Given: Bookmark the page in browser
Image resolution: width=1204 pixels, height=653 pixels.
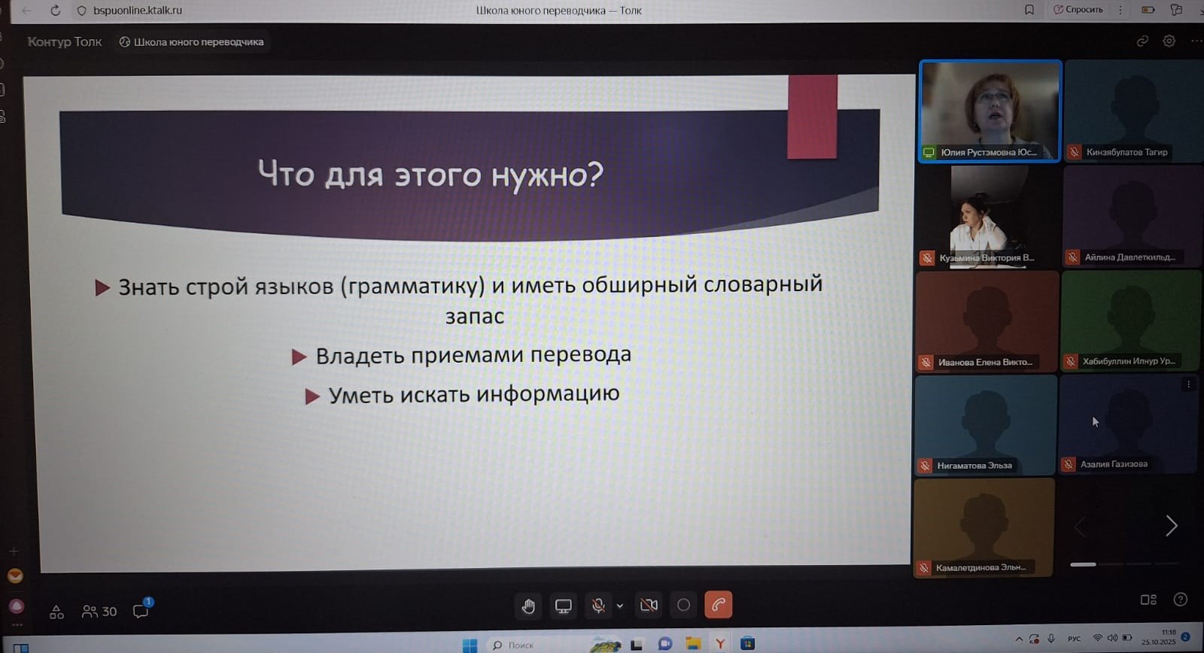Looking at the screenshot, I should (x=1029, y=10).
